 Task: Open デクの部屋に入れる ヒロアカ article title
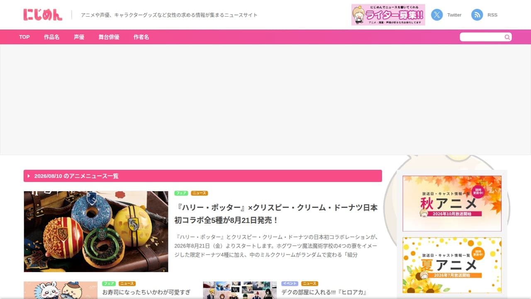(324, 293)
